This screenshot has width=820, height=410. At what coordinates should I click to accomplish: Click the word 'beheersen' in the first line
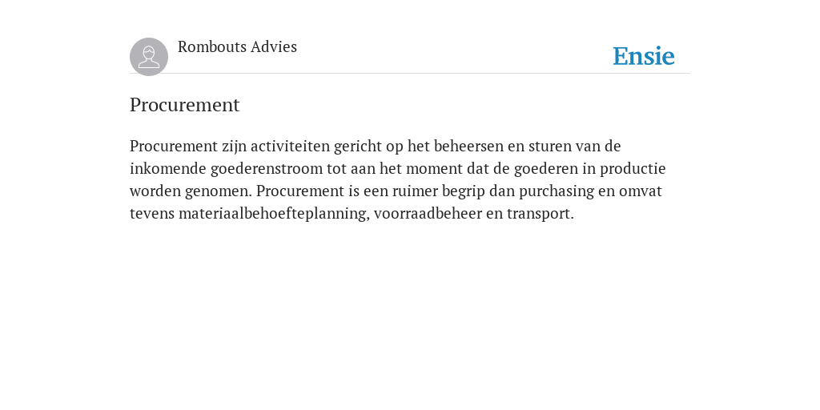point(468,146)
